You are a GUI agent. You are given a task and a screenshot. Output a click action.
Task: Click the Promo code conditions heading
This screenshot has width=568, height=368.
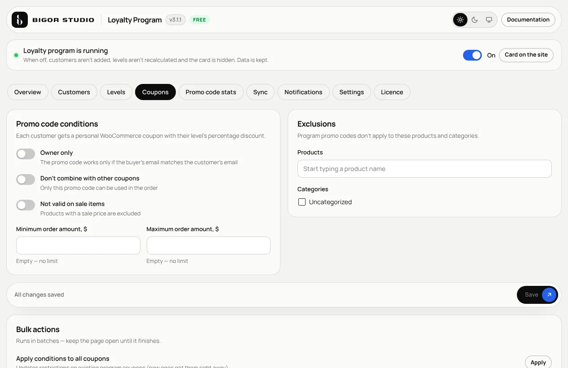57,124
